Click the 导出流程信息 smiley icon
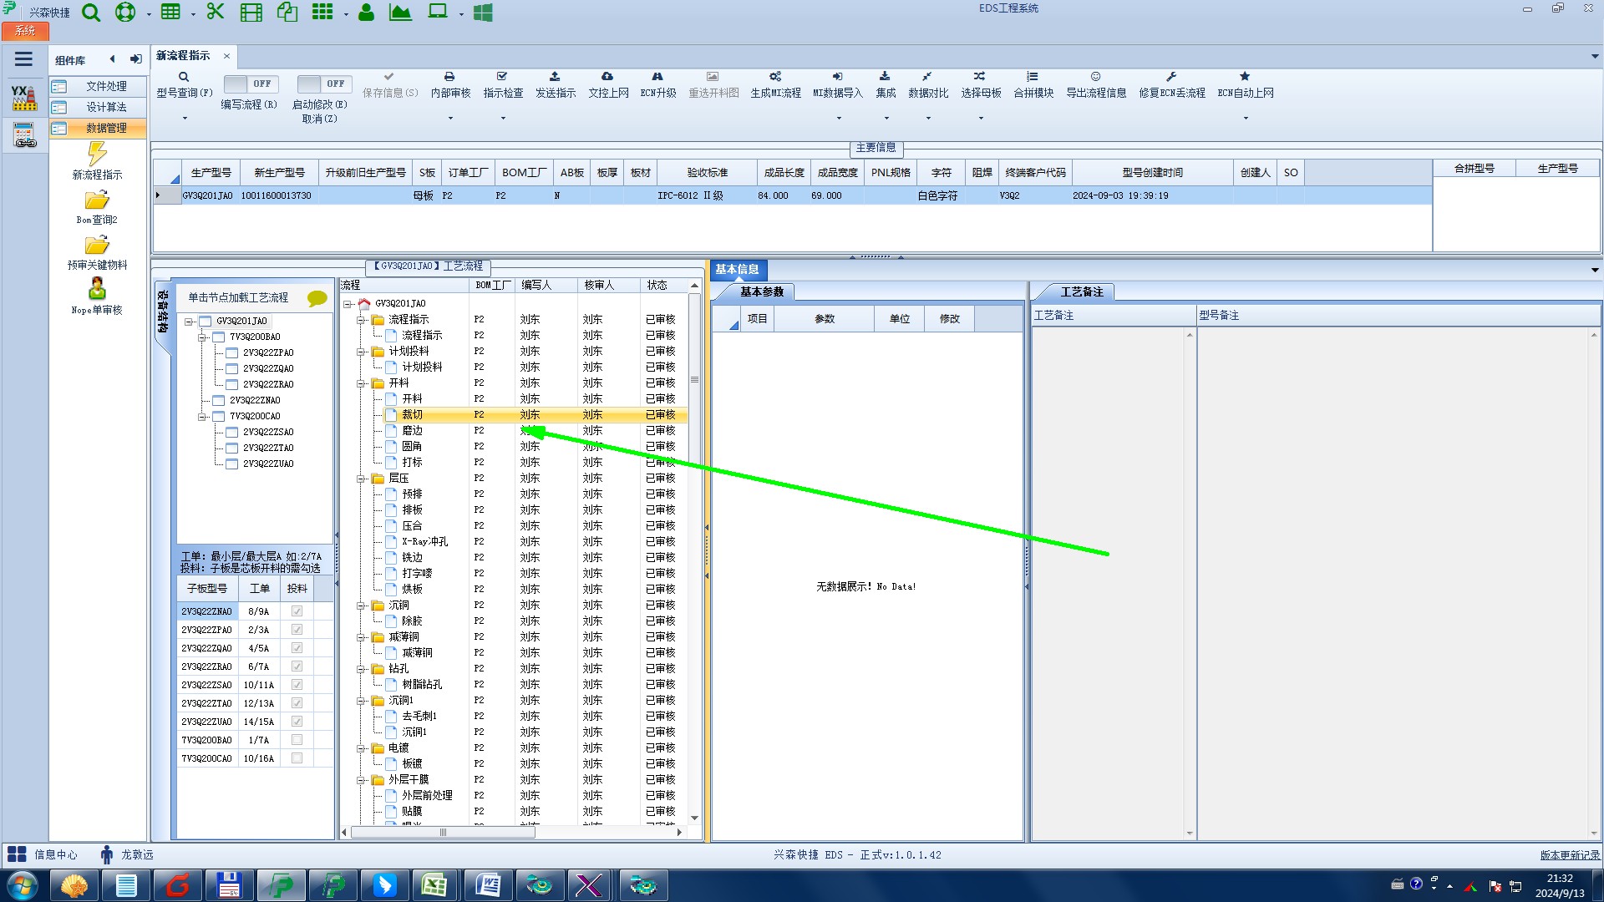This screenshot has height=902, width=1604. pos(1095,77)
